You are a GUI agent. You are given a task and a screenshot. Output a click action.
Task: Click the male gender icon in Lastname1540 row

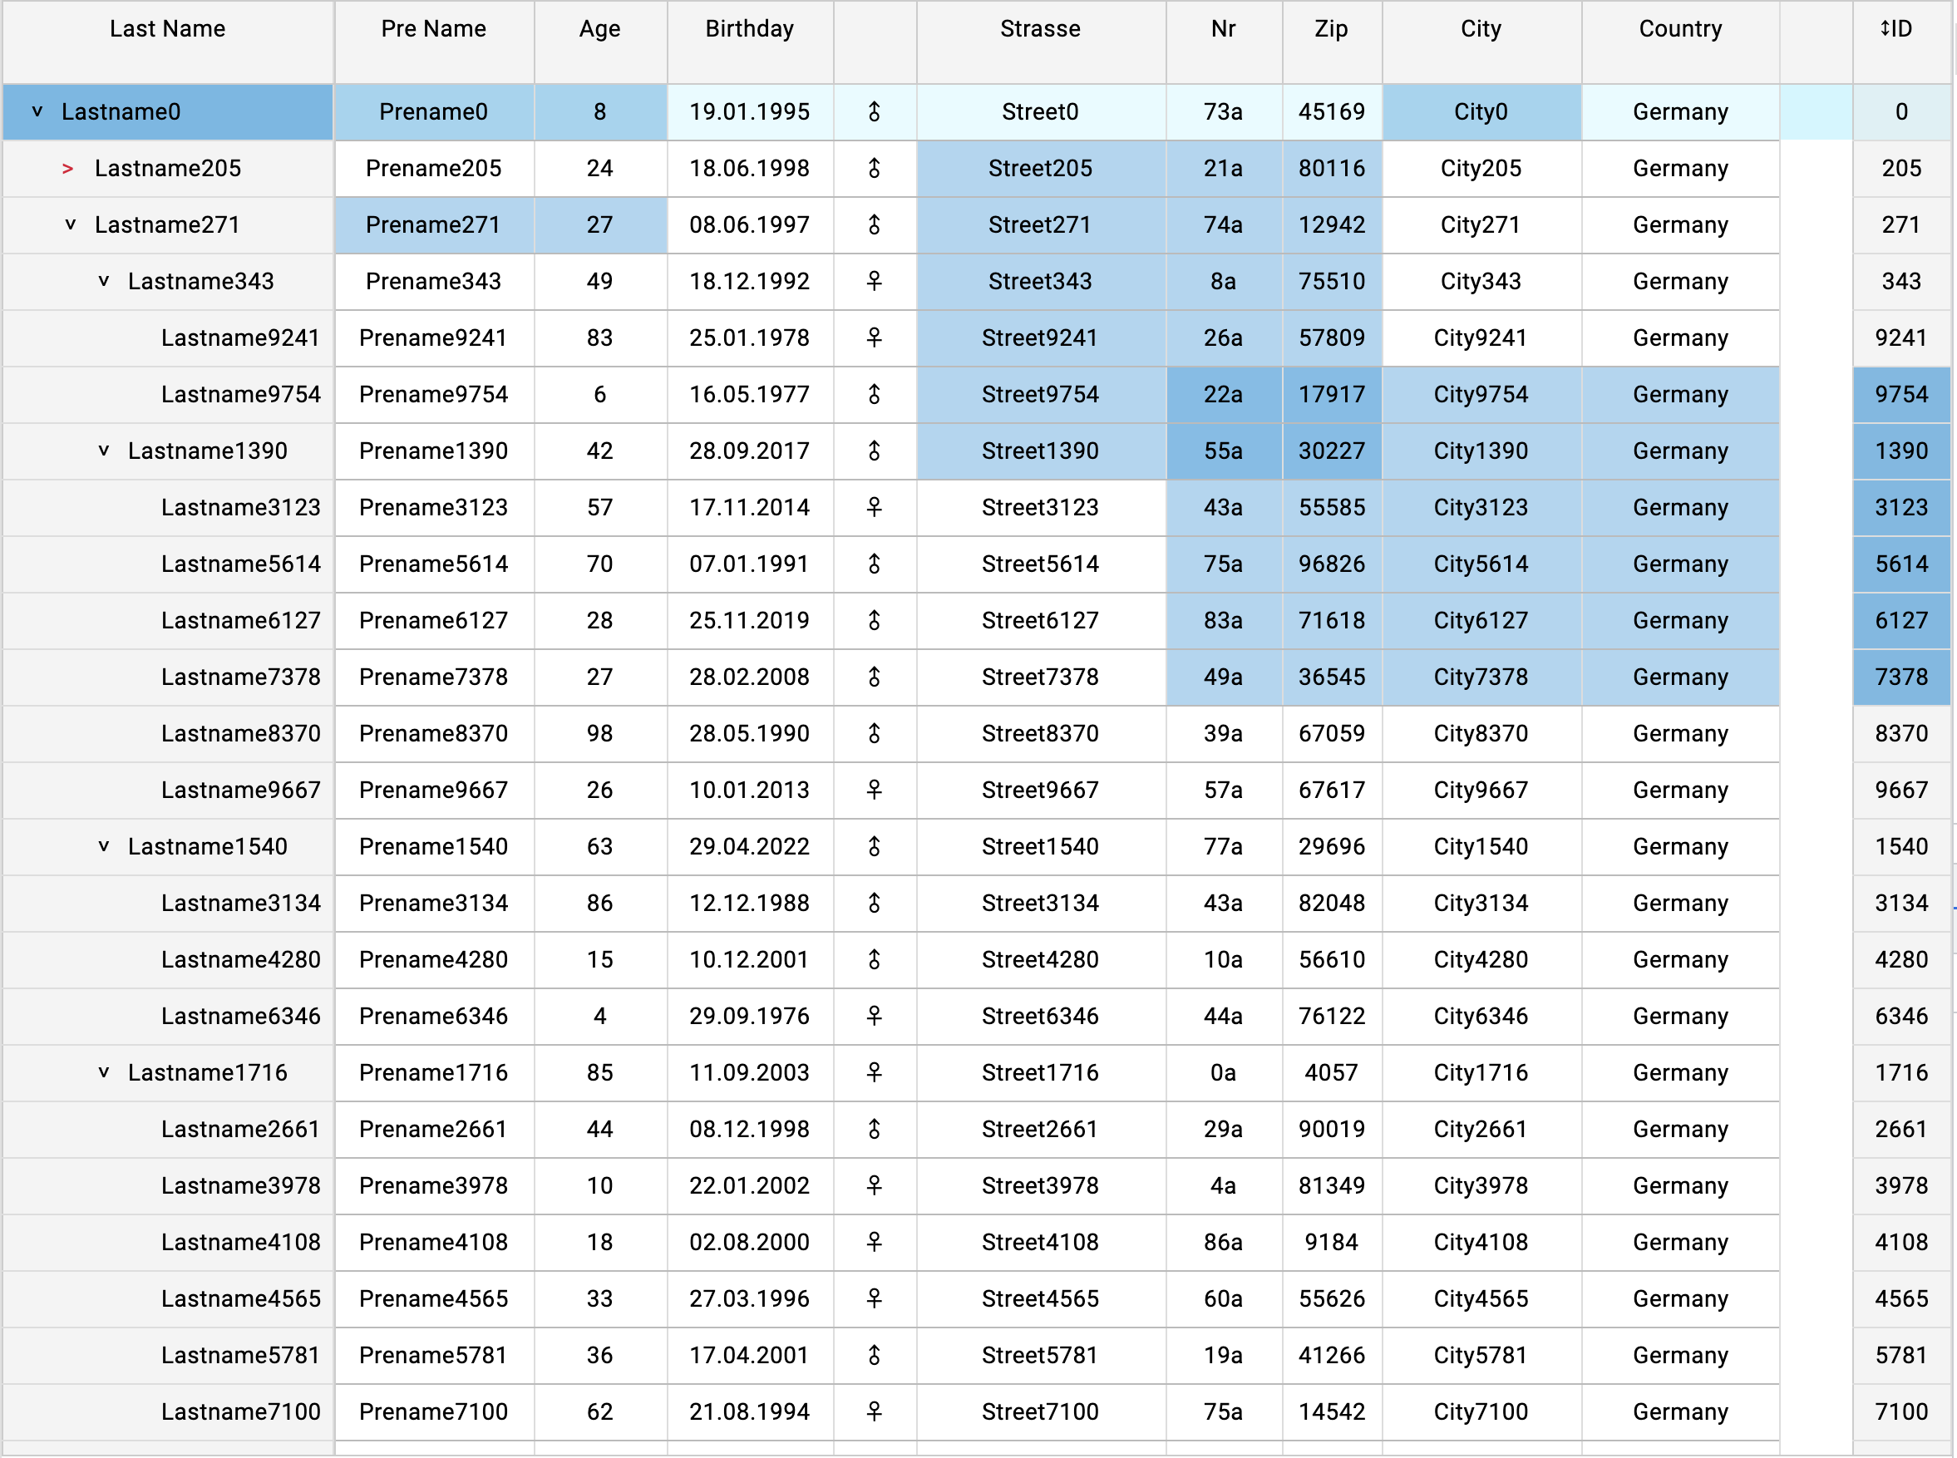874,846
